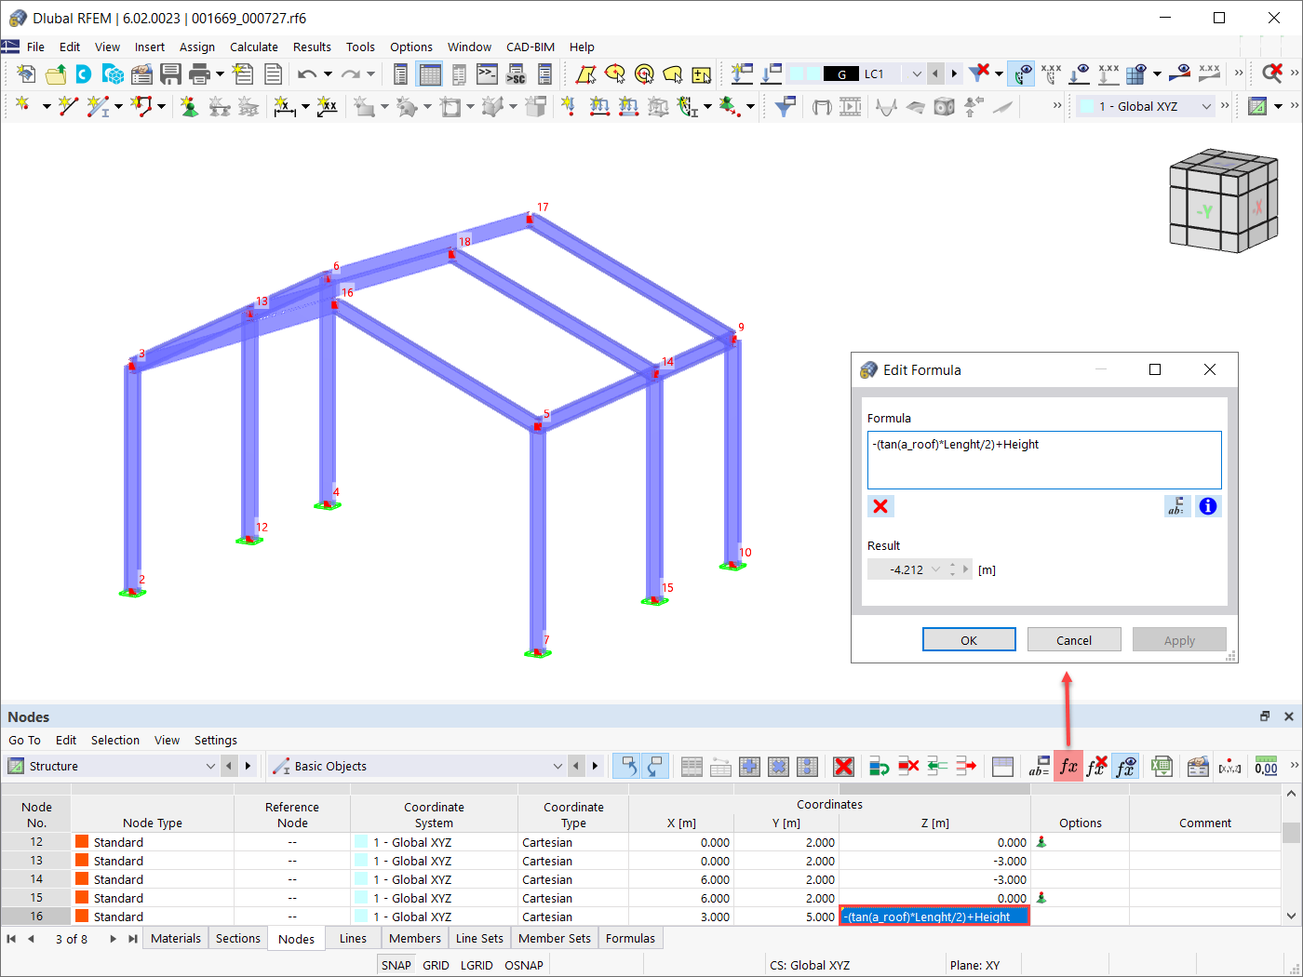The height and width of the screenshot is (977, 1303).
Task: Toggle the table view icon in toolbar
Action: (x=429, y=74)
